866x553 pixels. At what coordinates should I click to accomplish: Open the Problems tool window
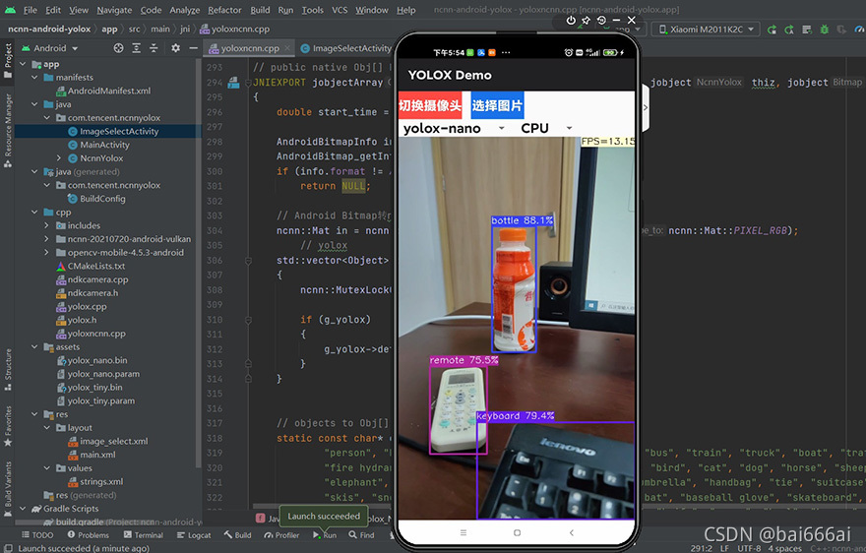89,535
